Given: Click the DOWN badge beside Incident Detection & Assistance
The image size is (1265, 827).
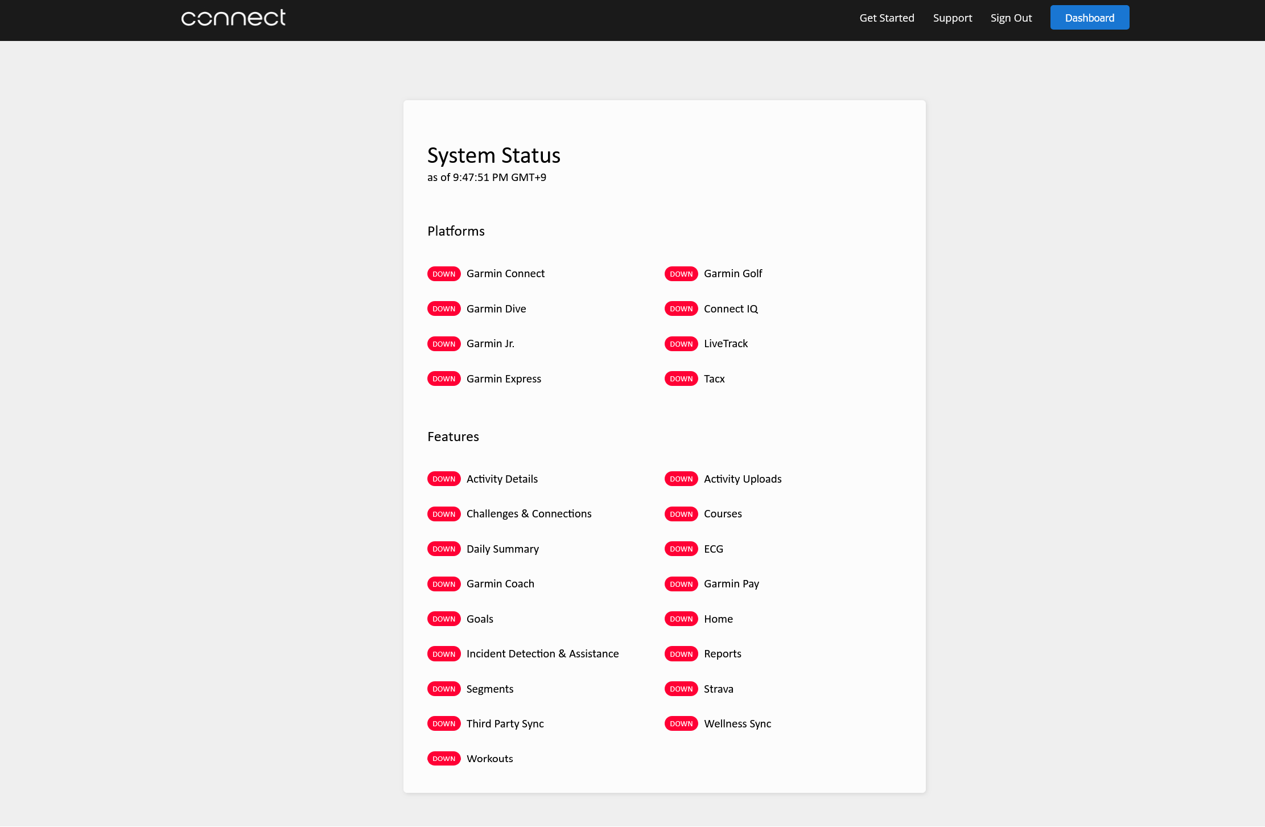Looking at the screenshot, I should point(444,654).
